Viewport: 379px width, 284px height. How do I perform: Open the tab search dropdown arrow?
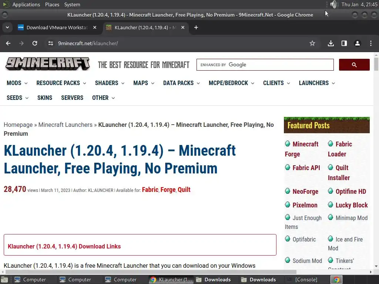click(7, 27)
